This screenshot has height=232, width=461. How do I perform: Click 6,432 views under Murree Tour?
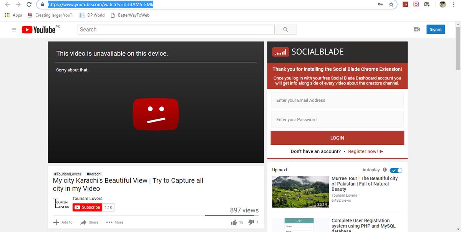(x=341, y=201)
